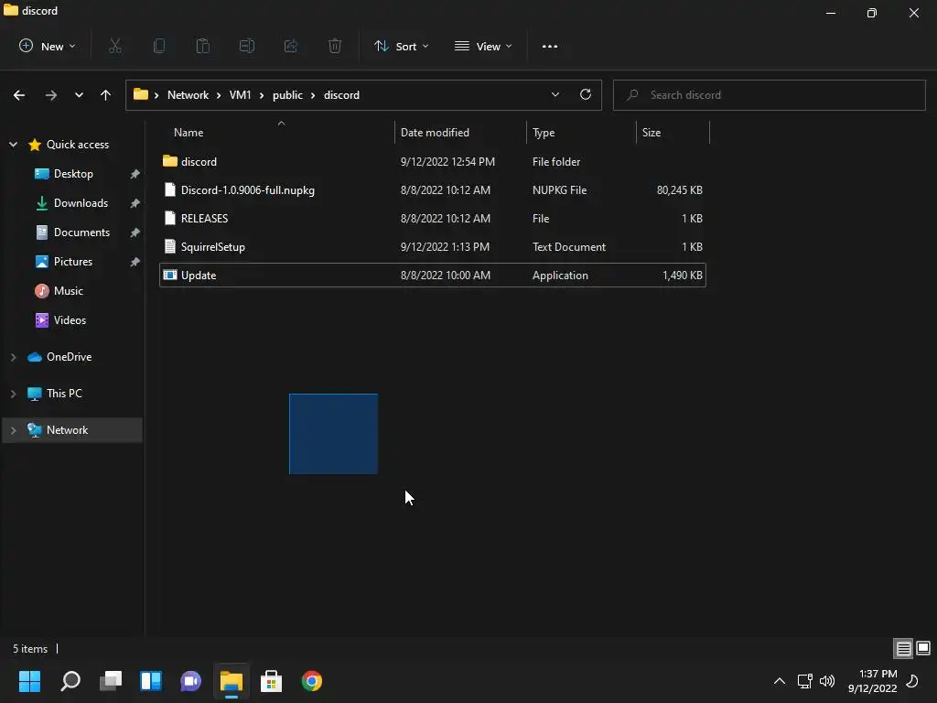This screenshot has height=703, width=937.
Task: Select Desktop in Quick access
Action: 73,173
